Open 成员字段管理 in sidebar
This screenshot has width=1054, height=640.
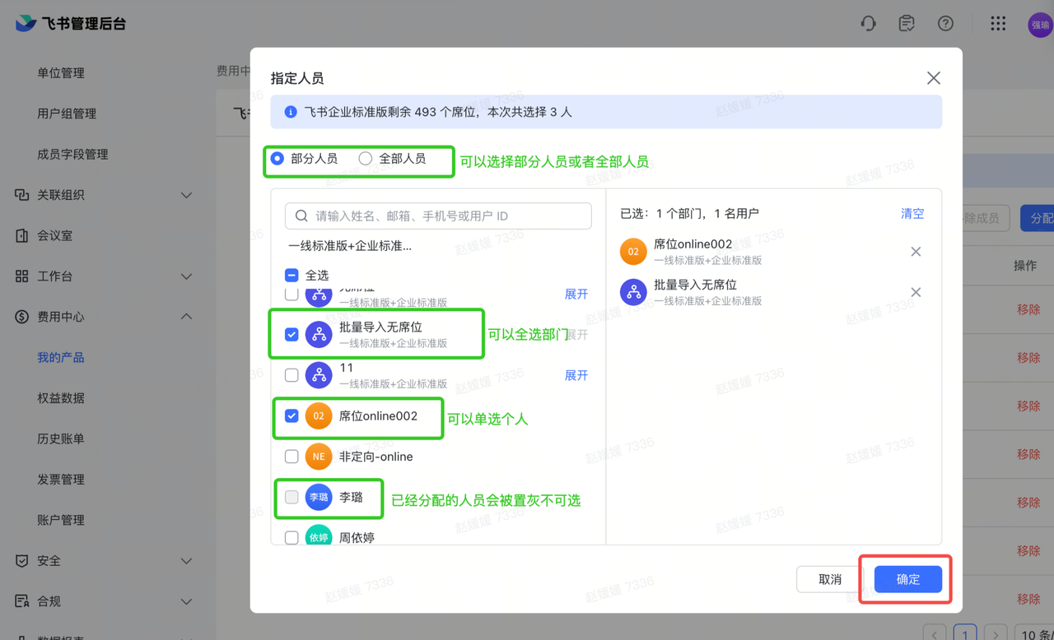tap(72, 155)
